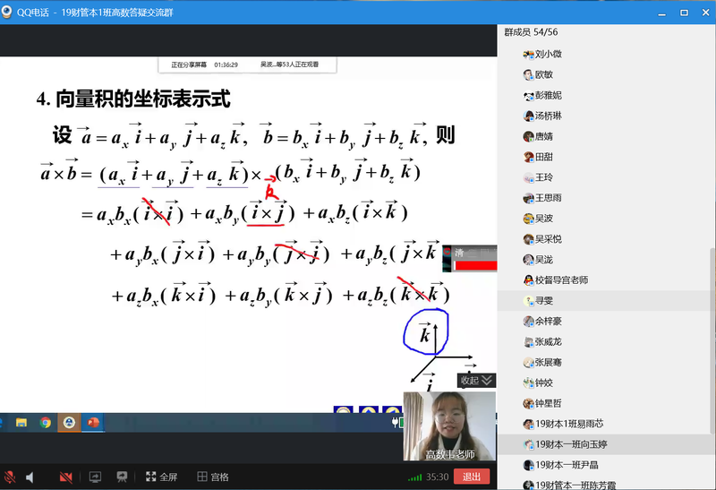Viewport: 716px width, 490px height.
Task: Open the presentation whiteboard icon
Action: click(122, 477)
